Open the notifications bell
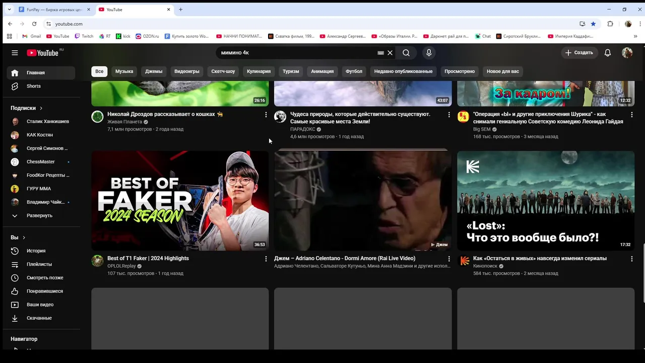This screenshot has height=363, width=645. tap(608, 53)
